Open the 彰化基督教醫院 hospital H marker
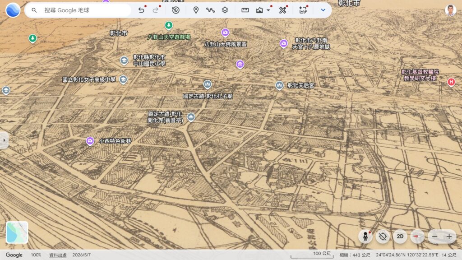 tap(451, 82)
